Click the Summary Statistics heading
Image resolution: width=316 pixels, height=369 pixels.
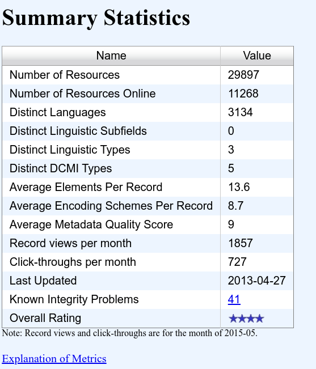[96, 18]
